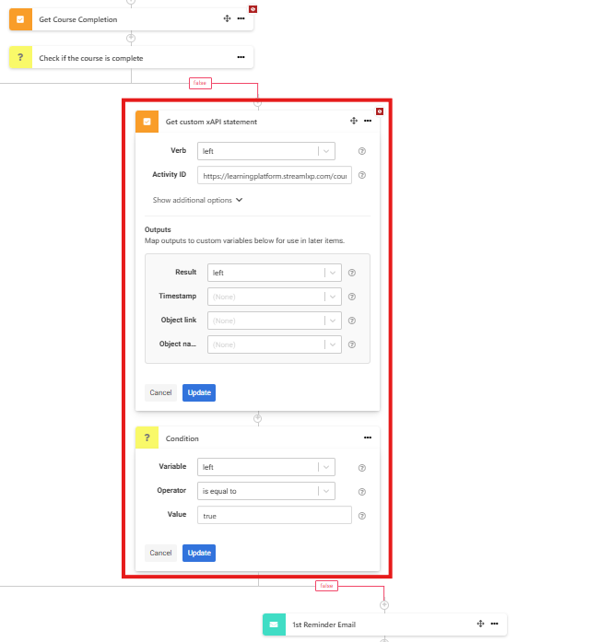Open the more options menu on Condition card
The image size is (600, 642).
(368, 438)
